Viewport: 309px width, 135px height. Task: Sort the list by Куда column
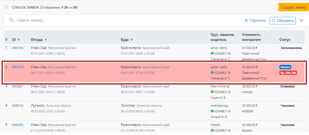click(x=126, y=40)
